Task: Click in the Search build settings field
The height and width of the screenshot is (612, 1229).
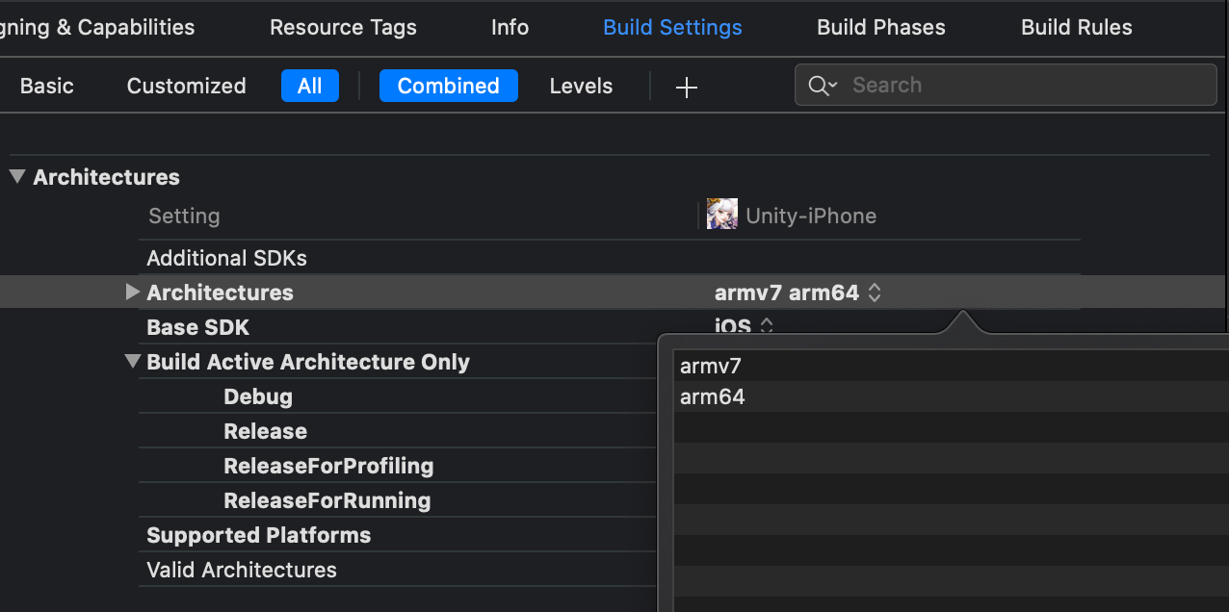Action: click(x=1021, y=86)
